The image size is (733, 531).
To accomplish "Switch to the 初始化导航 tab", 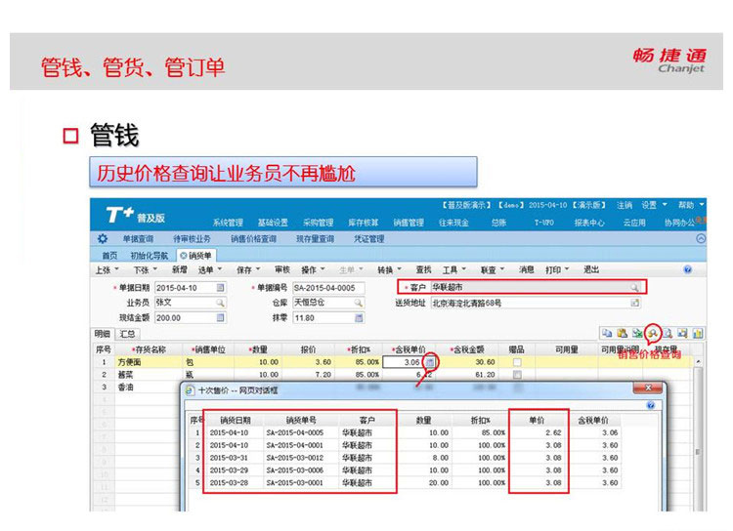I will point(150,256).
